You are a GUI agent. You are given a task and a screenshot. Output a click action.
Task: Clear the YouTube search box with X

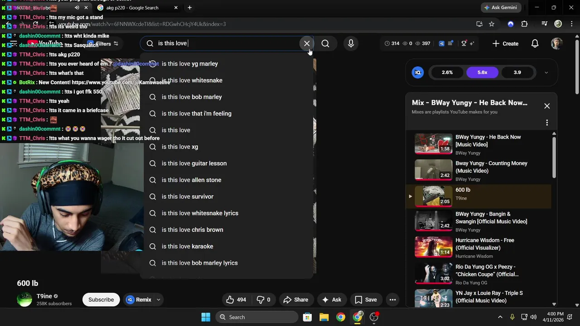point(307,43)
